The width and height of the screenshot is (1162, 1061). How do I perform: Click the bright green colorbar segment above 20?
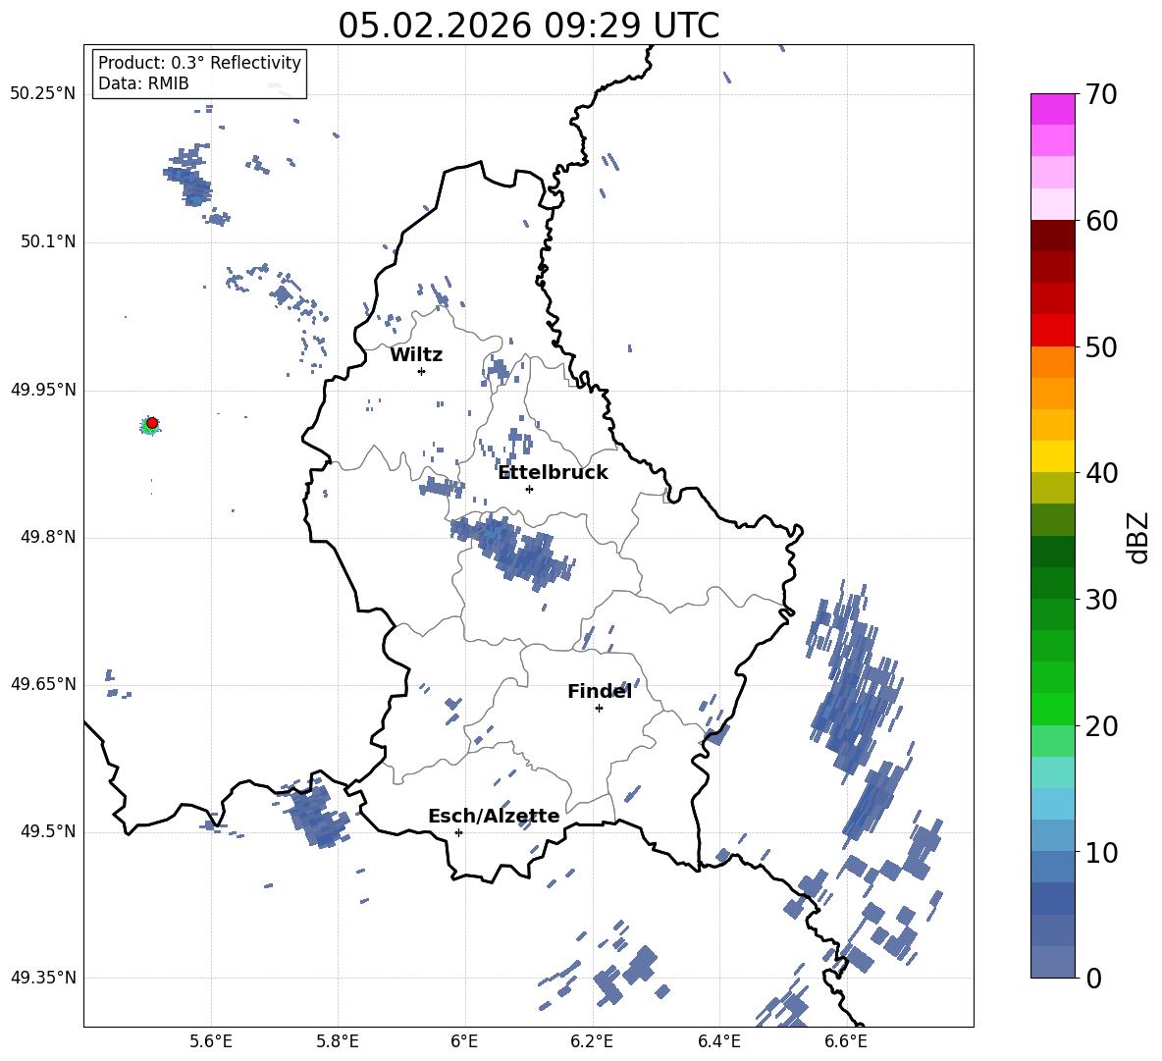point(1052,709)
